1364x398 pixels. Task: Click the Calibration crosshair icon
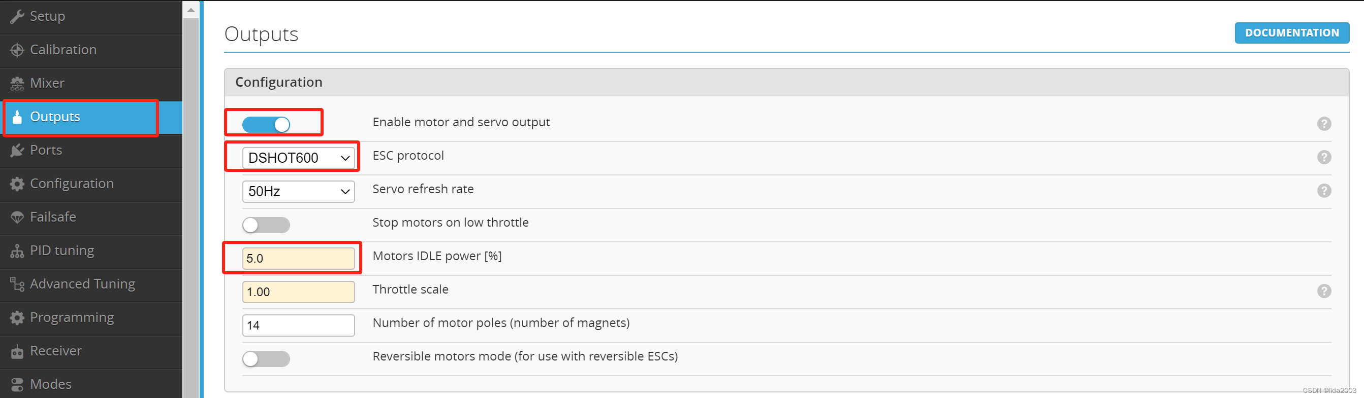[17, 50]
